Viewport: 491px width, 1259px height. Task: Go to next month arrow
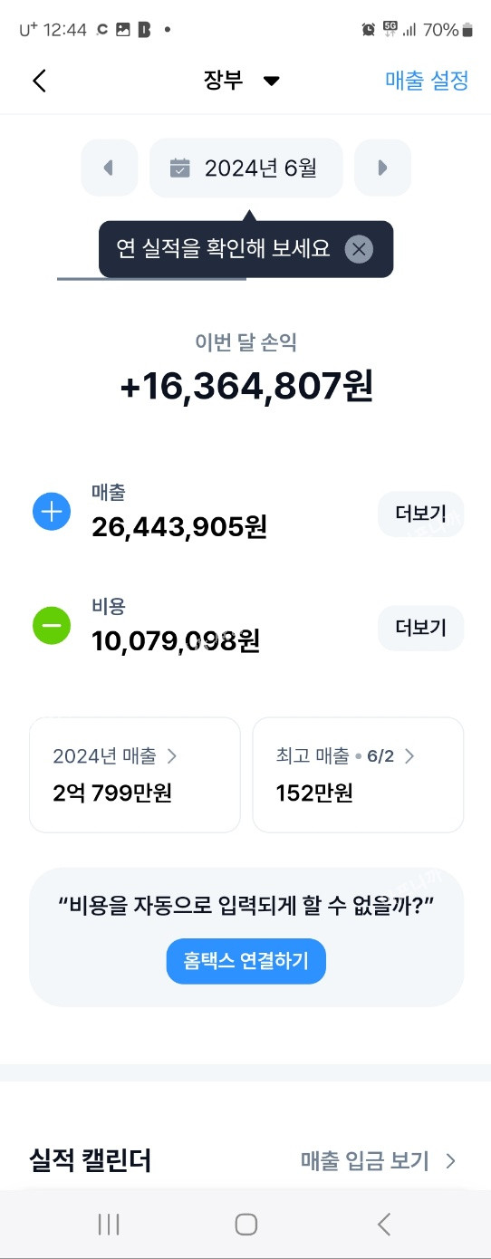point(382,168)
